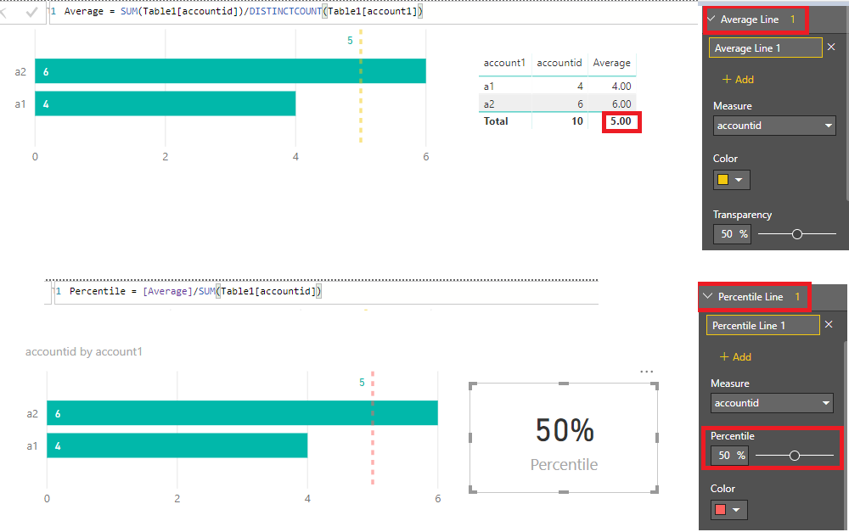Edit the Transparency 50 % value field
The height and width of the screenshot is (532, 849).
(732, 234)
